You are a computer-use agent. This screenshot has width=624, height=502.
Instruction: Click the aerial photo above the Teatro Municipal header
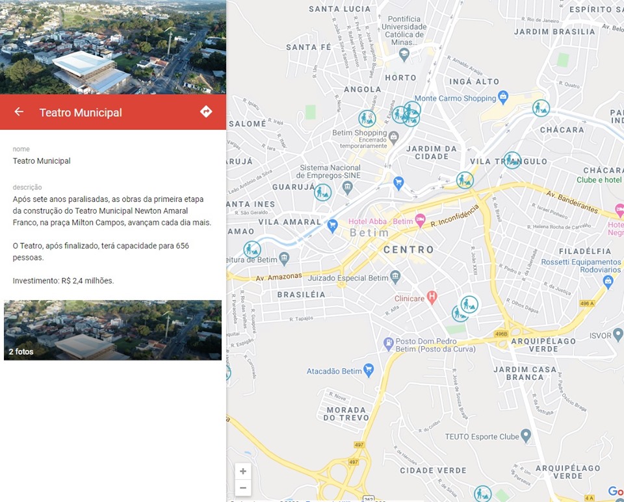coord(113,47)
